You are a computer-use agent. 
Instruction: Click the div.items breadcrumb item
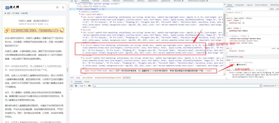pyautogui.click(x=126, y=78)
